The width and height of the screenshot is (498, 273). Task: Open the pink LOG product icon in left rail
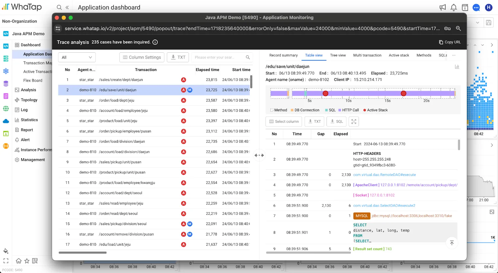tap(6, 96)
